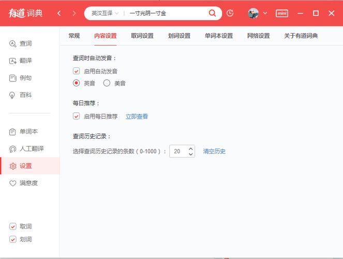Go back with the left arrow
The height and width of the screenshot is (259, 343).
point(59,13)
